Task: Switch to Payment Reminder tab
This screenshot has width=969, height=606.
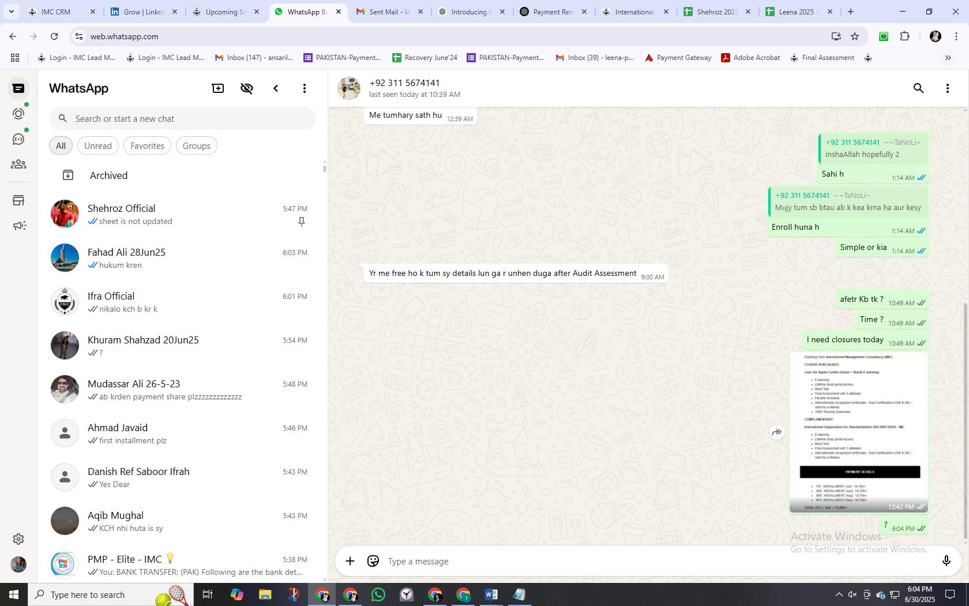Action: 553,12
